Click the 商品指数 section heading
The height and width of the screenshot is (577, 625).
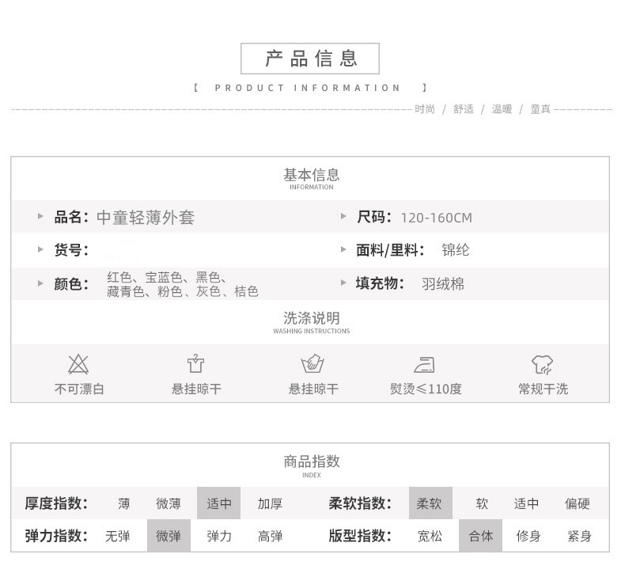click(x=311, y=461)
